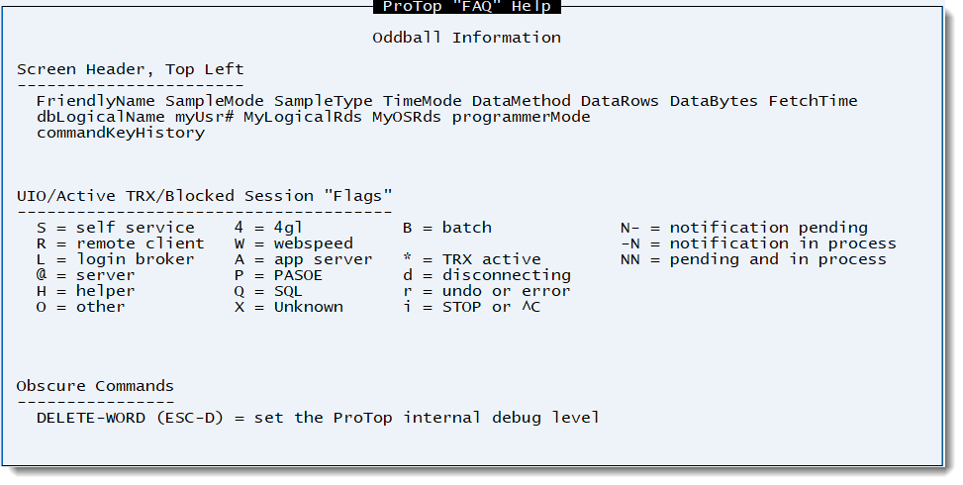Click the DELETE-WORD (ESC-D) command line
The image size is (963, 485).
coord(318,418)
